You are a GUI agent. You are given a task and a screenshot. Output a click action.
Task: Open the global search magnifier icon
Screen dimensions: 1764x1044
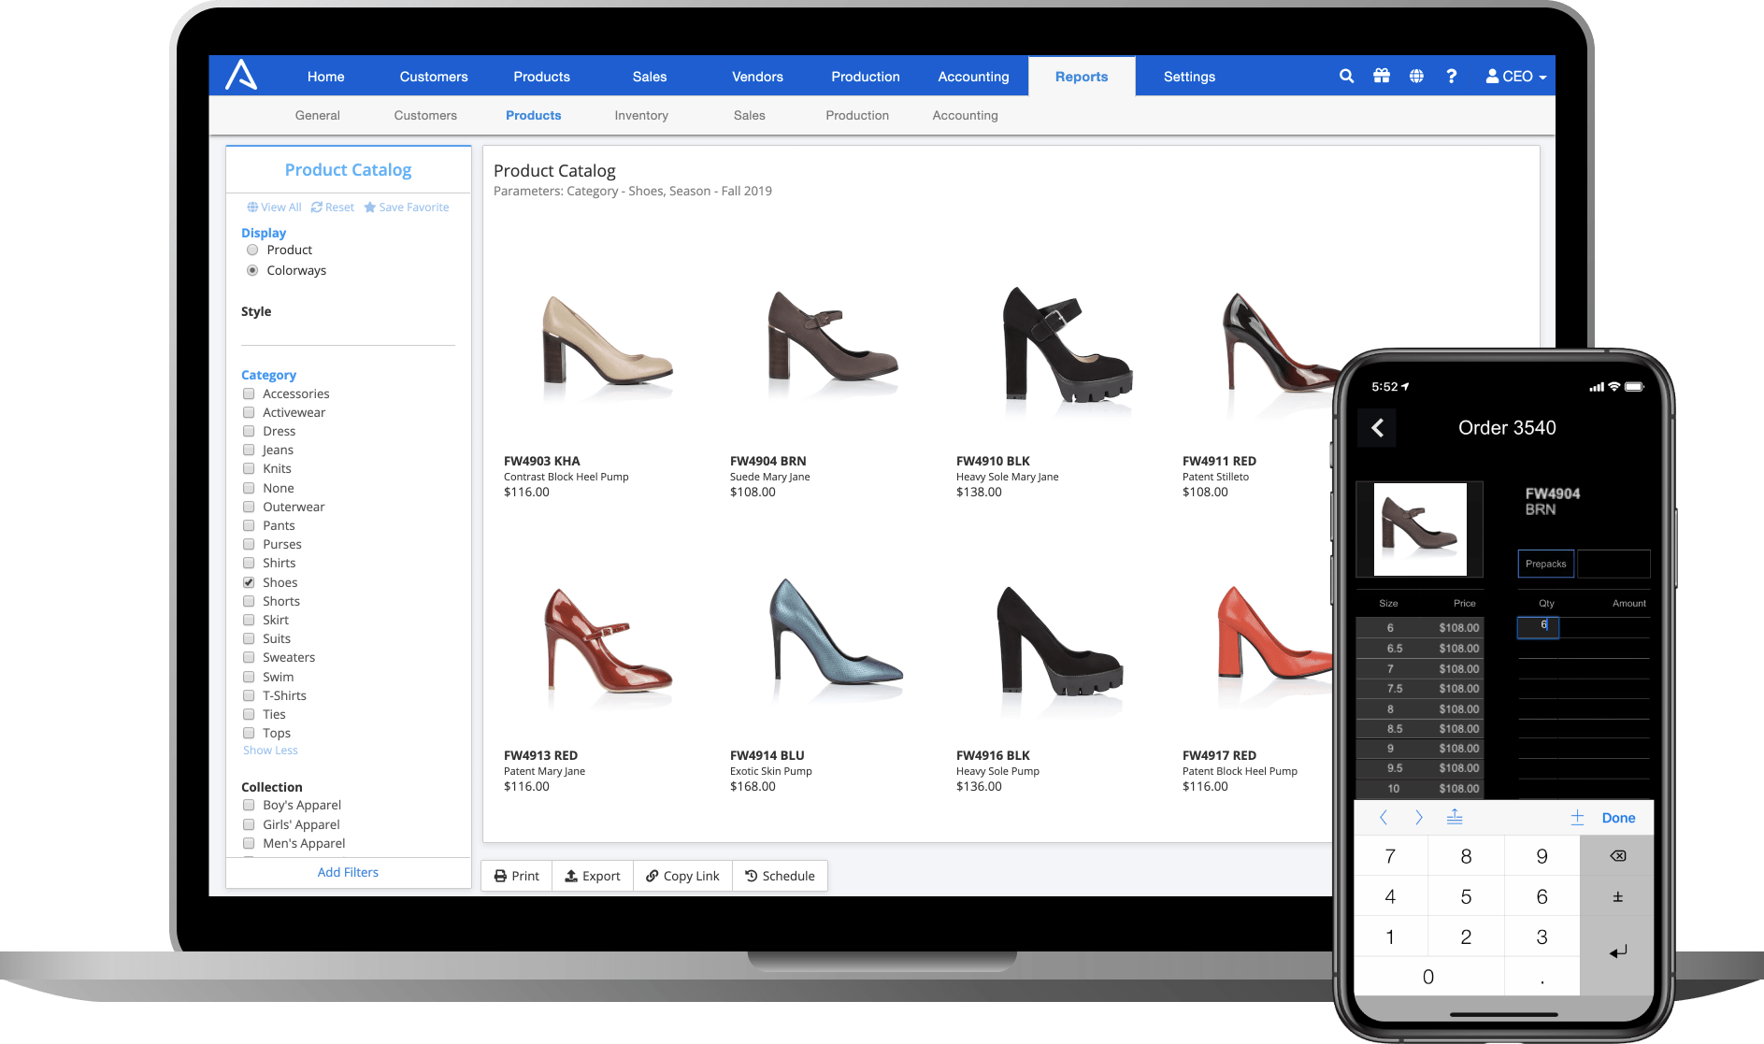(1346, 76)
